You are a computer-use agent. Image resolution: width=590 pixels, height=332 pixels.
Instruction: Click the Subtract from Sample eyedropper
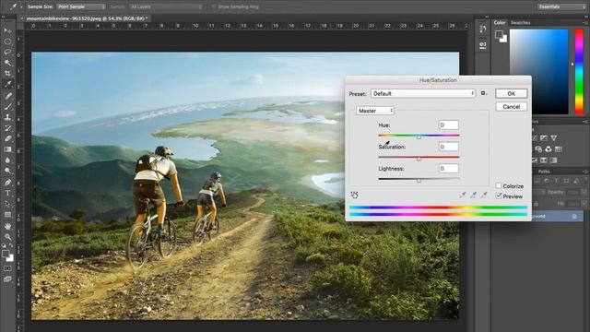point(484,195)
